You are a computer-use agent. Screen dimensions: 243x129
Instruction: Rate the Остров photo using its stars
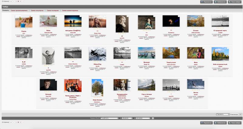(196, 28)
